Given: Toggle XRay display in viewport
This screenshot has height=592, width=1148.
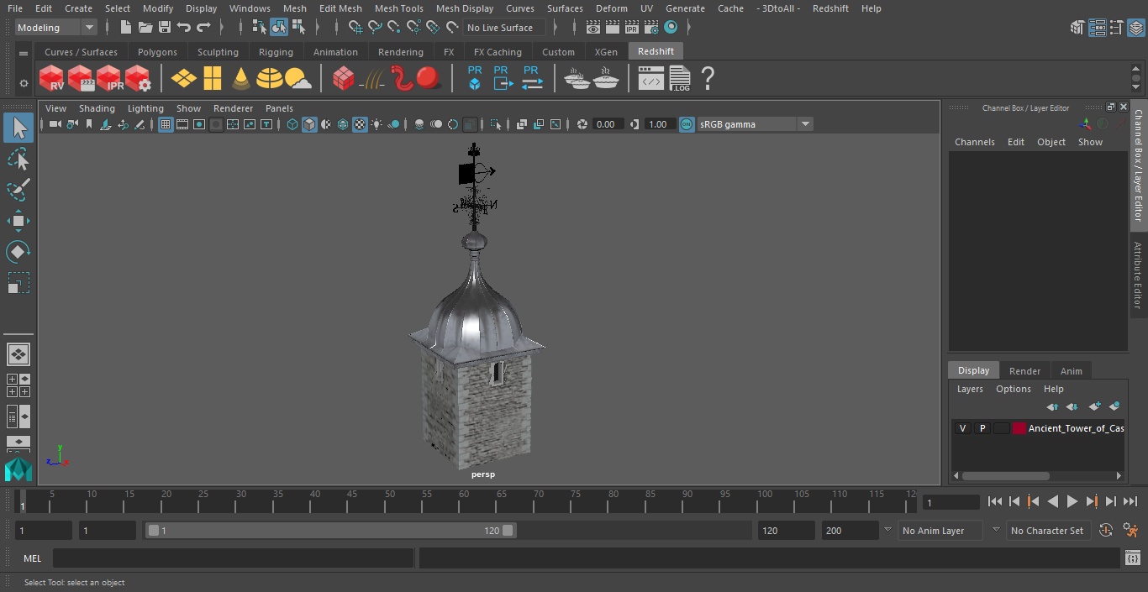Looking at the screenshot, I should pyautogui.click(x=521, y=124).
